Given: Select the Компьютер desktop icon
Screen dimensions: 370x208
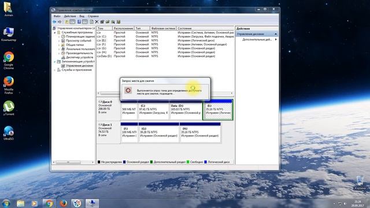Looking at the screenshot, I should coord(9,34).
